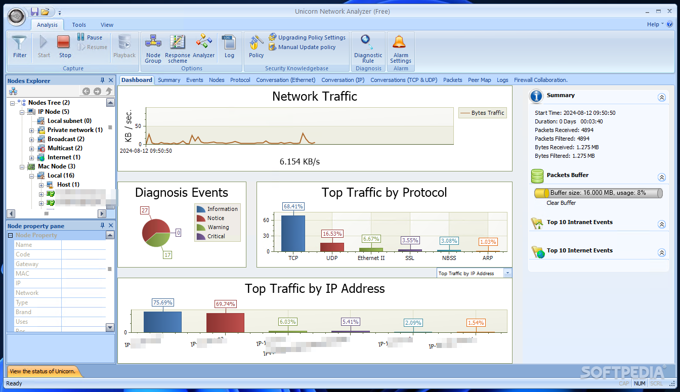680x392 pixels.
Task: Collapse the Nodes Tree root
Action: click(x=13, y=103)
